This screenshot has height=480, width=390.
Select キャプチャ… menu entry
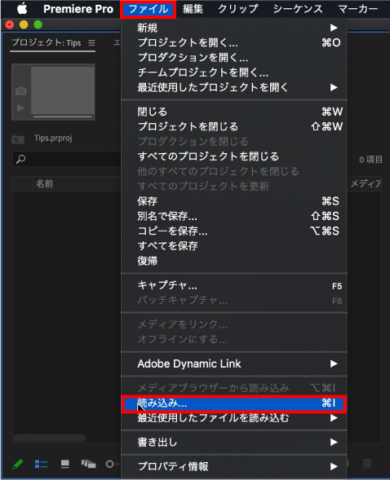[x=234, y=285]
